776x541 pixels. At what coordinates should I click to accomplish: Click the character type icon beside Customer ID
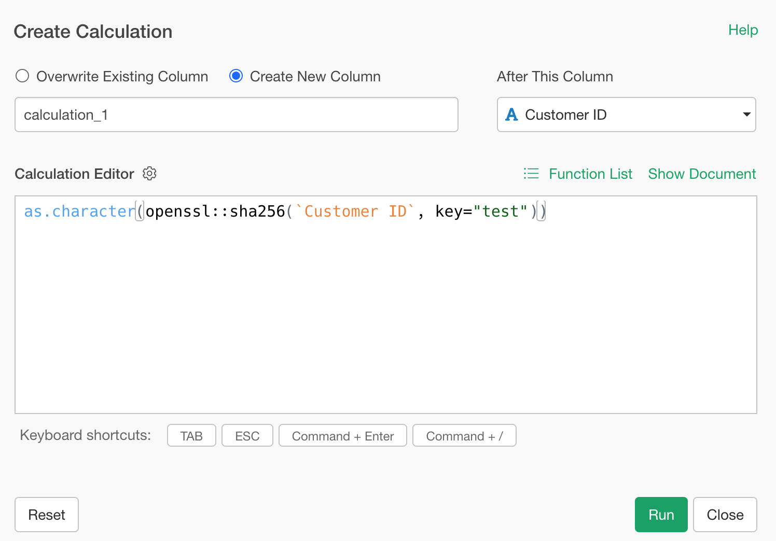click(x=511, y=115)
